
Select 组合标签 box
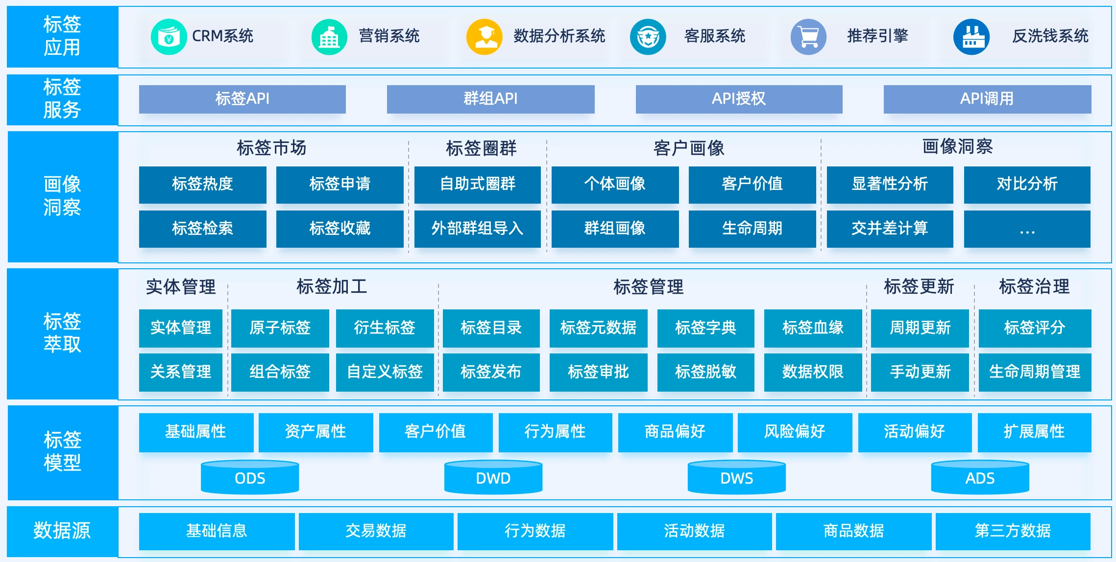280,372
